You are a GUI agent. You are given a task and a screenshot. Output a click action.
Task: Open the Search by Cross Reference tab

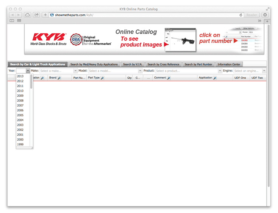click(163, 64)
